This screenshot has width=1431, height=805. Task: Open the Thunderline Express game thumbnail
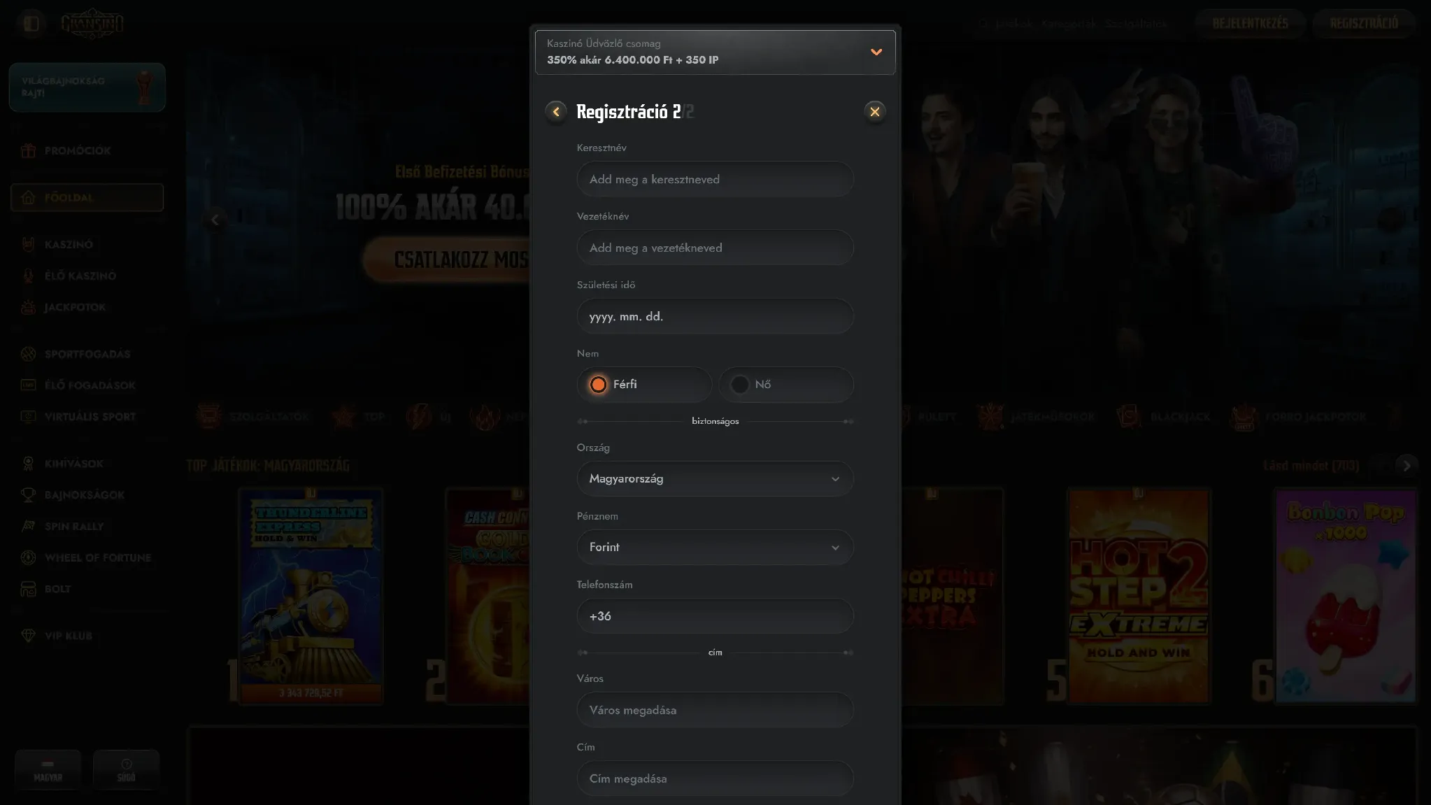[x=311, y=596]
